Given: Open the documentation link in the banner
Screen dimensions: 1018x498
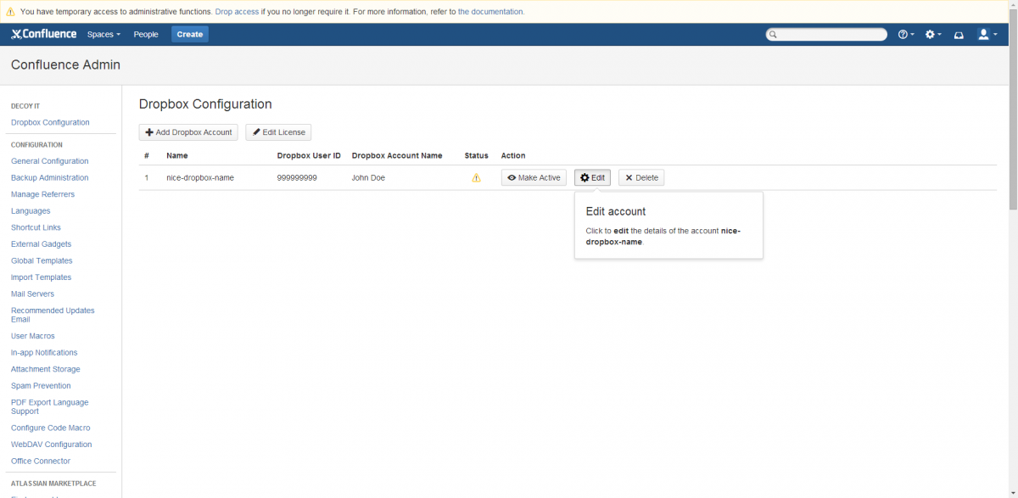Looking at the screenshot, I should [491, 12].
